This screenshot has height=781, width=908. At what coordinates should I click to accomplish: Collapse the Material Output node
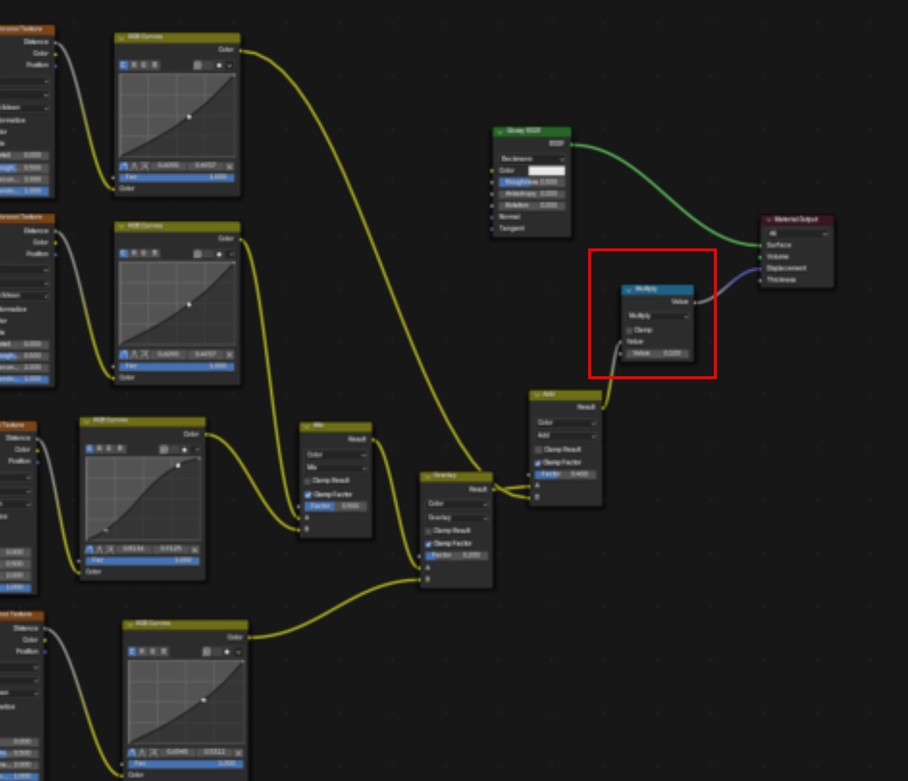(768, 220)
